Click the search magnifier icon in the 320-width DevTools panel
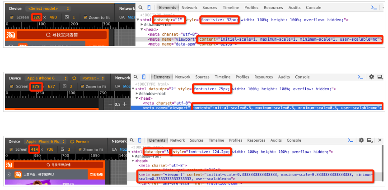This screenshot has height=190, width=388. [140, 7]
